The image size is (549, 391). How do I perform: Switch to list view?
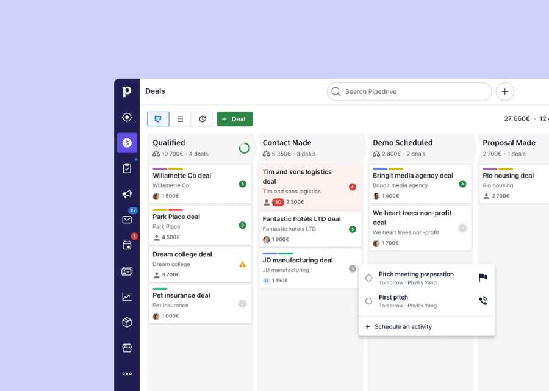point(180,119)
